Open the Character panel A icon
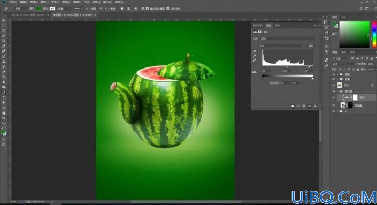Viewport: 377px width, 205px height. coord(326,46)
